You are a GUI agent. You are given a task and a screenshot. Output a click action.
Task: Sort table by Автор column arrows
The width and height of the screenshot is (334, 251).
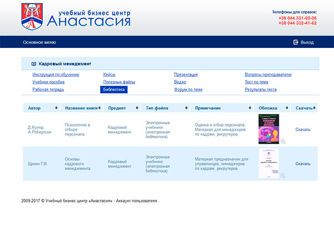pos(56,108)
